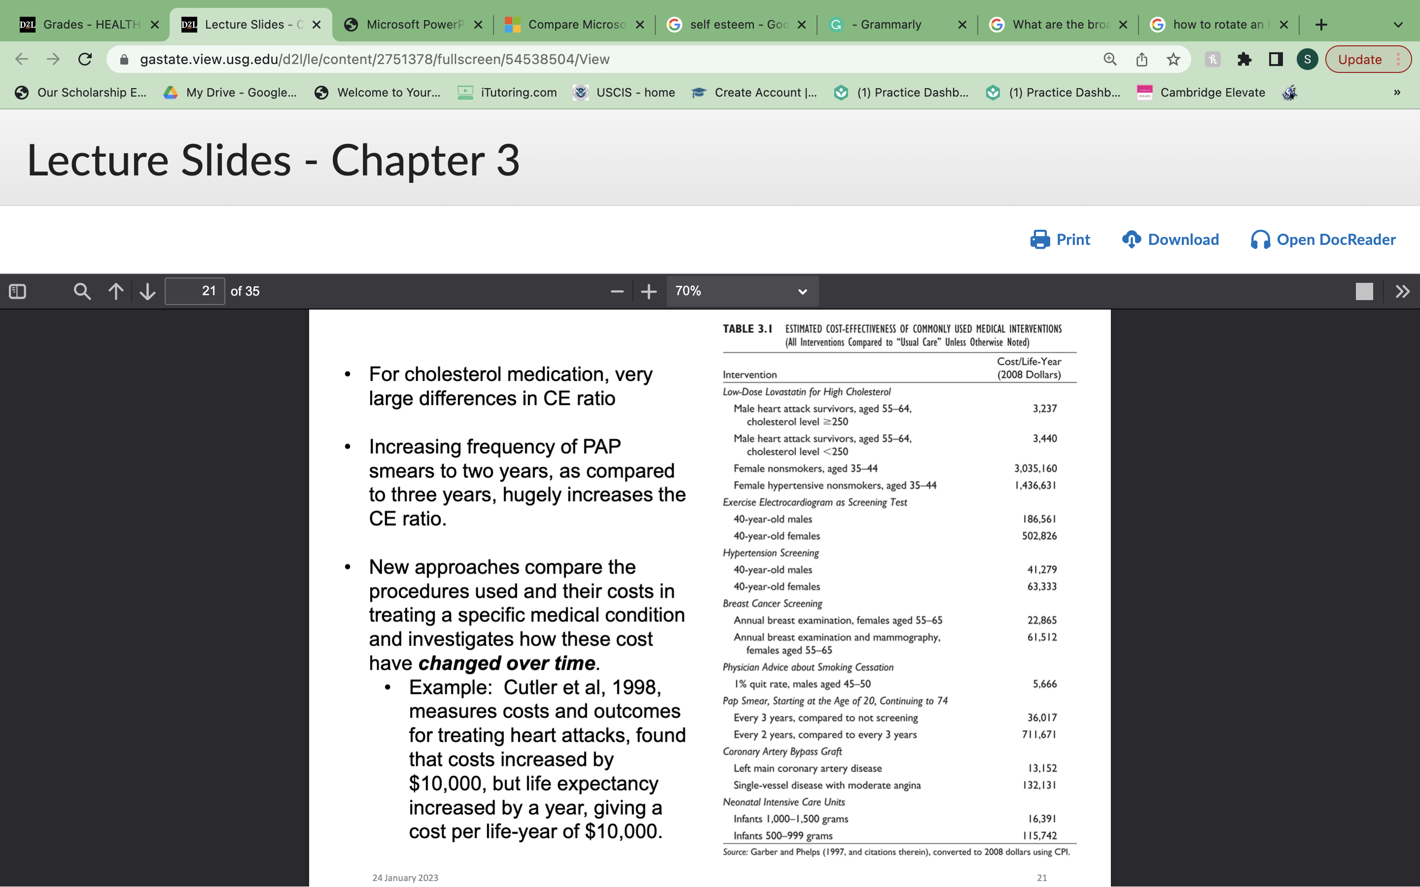Switch to the Microsoft PowerPoint tab
Viewport: 1420px width, 887px height.
coord(411,24)
